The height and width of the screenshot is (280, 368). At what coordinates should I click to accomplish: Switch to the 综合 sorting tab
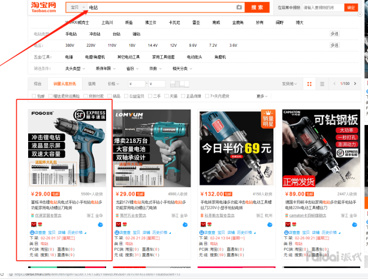coord(38,84)
